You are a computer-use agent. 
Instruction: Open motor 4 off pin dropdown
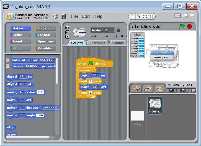point(22,100)
